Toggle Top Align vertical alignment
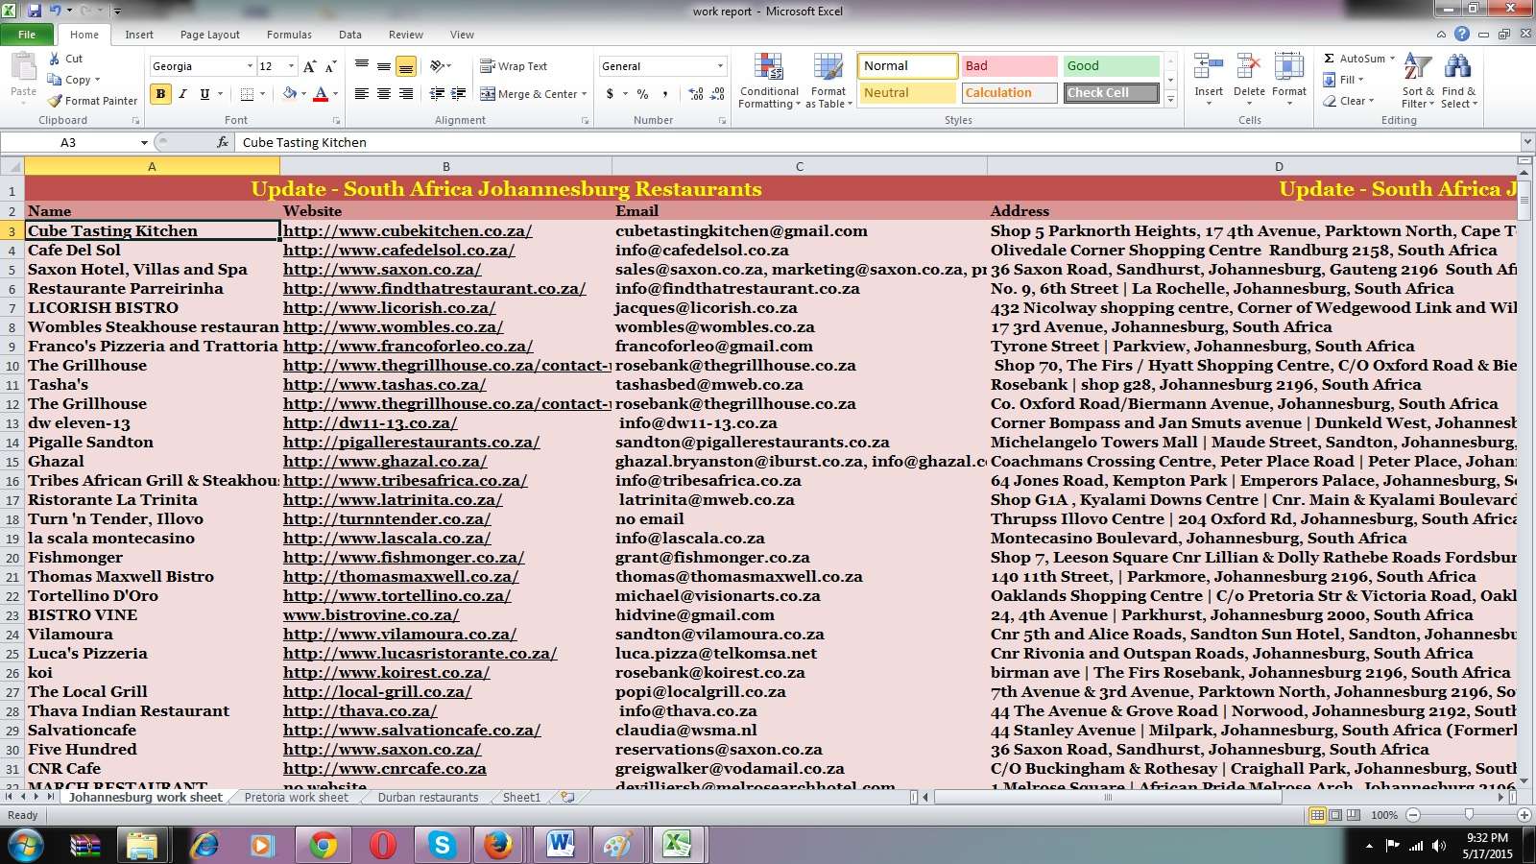Screen dimensions: 1536x864 362,66
